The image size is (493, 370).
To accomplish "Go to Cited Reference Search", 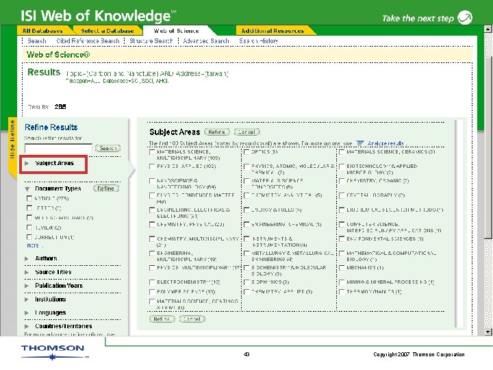I will (88, 41).
